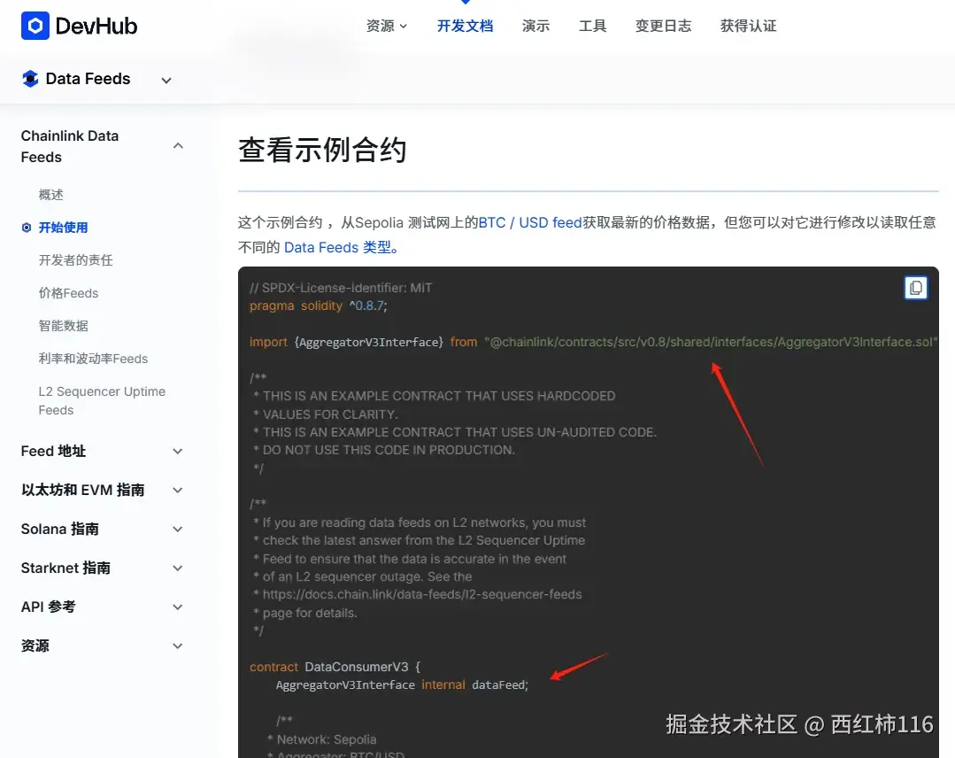Click the DevHub logo icon

(35, 26)
